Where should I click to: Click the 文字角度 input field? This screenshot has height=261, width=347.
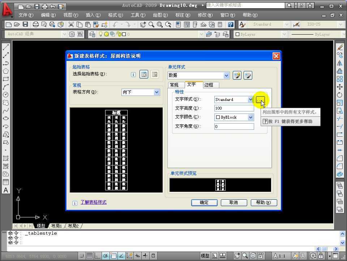click(234, 127)
